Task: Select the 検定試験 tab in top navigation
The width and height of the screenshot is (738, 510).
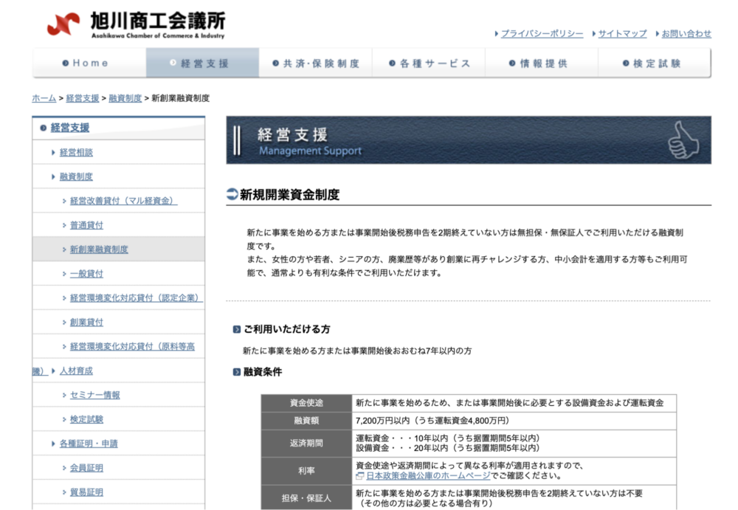Action: (x=654, y=63)
